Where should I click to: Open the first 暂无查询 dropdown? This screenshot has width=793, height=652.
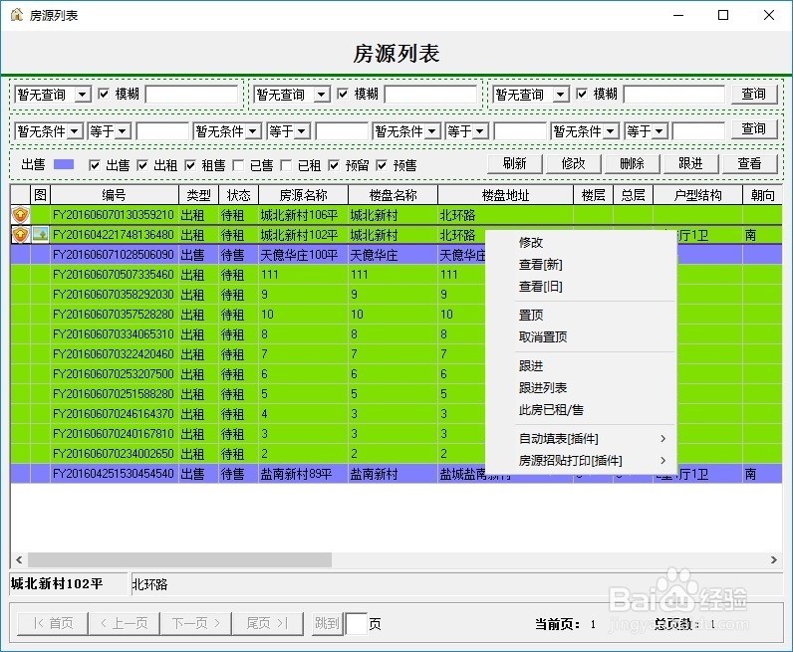click(x=83, y=94)
